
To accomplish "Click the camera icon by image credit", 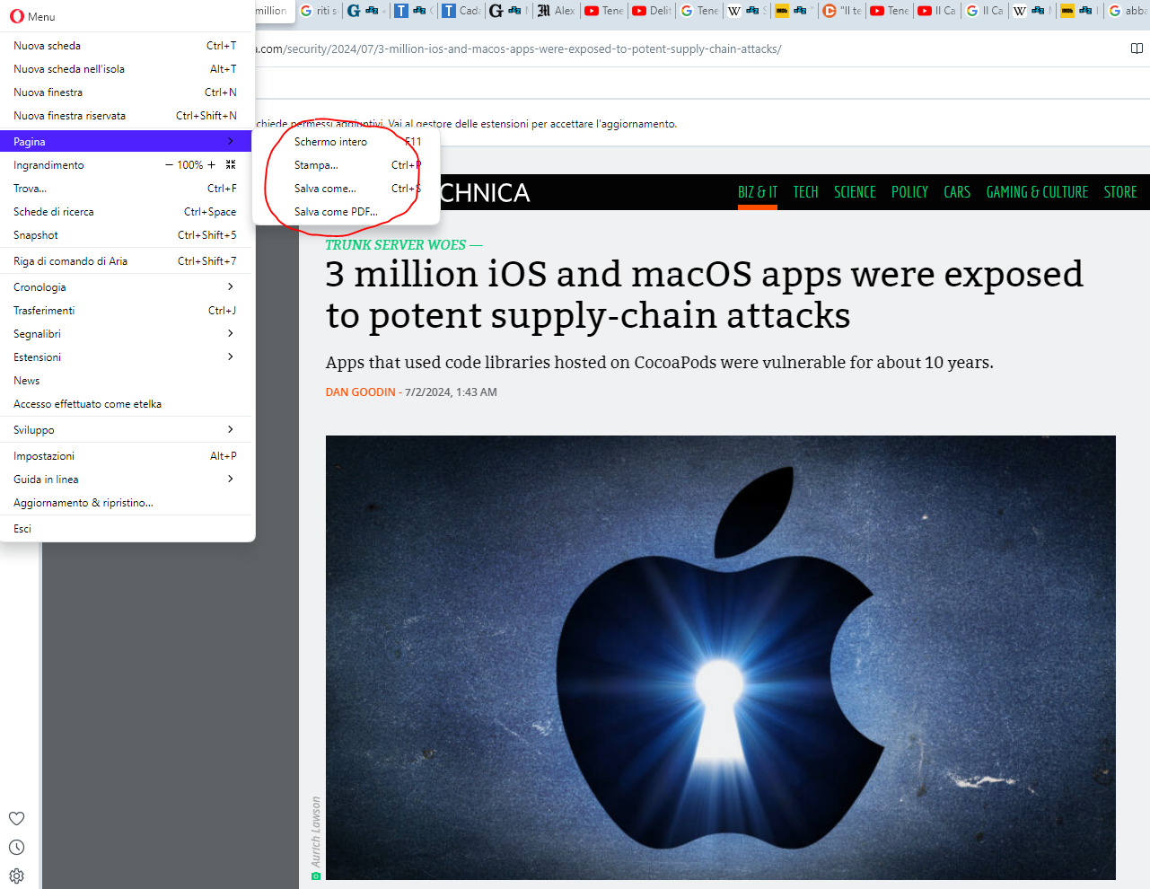I will pos(316,876).
